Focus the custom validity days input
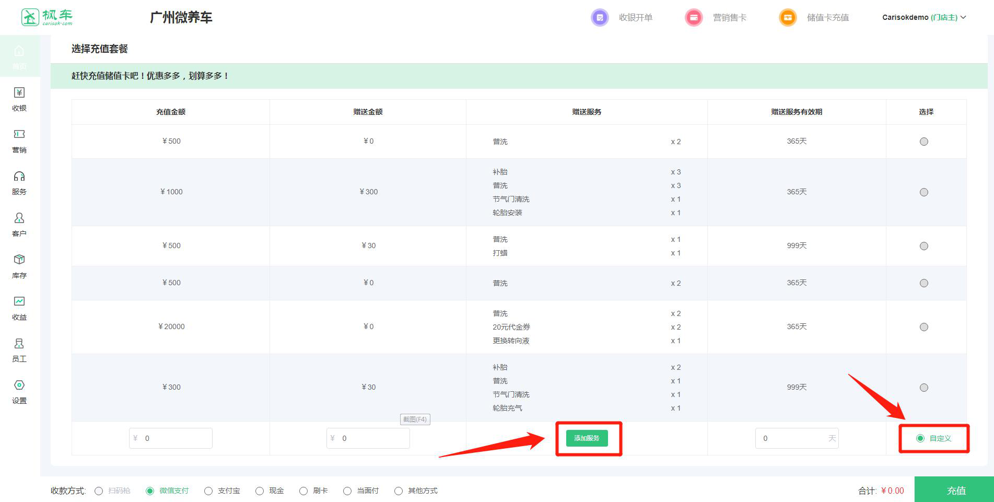This screenshot has height=502, width=994. (797, 438)
